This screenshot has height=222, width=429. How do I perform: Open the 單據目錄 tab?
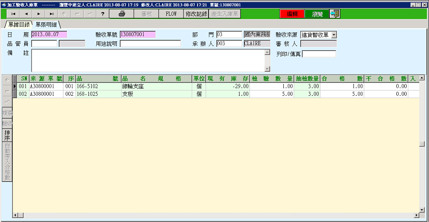click(x=18, y=24)
